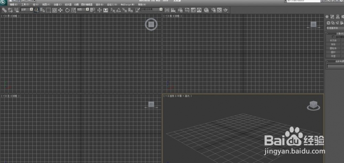This screenshot has width=344, height=163.
Task: Open the 标准基本体 category dropdown
Action: tap(335, 28)
